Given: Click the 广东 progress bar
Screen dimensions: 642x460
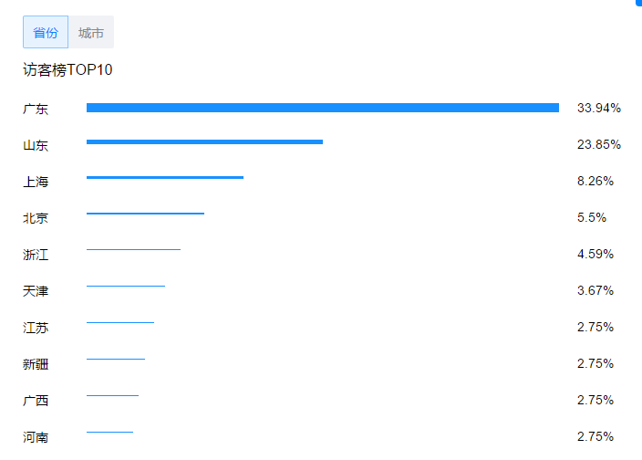Looking at the screenshot, I should coord(323,108).
